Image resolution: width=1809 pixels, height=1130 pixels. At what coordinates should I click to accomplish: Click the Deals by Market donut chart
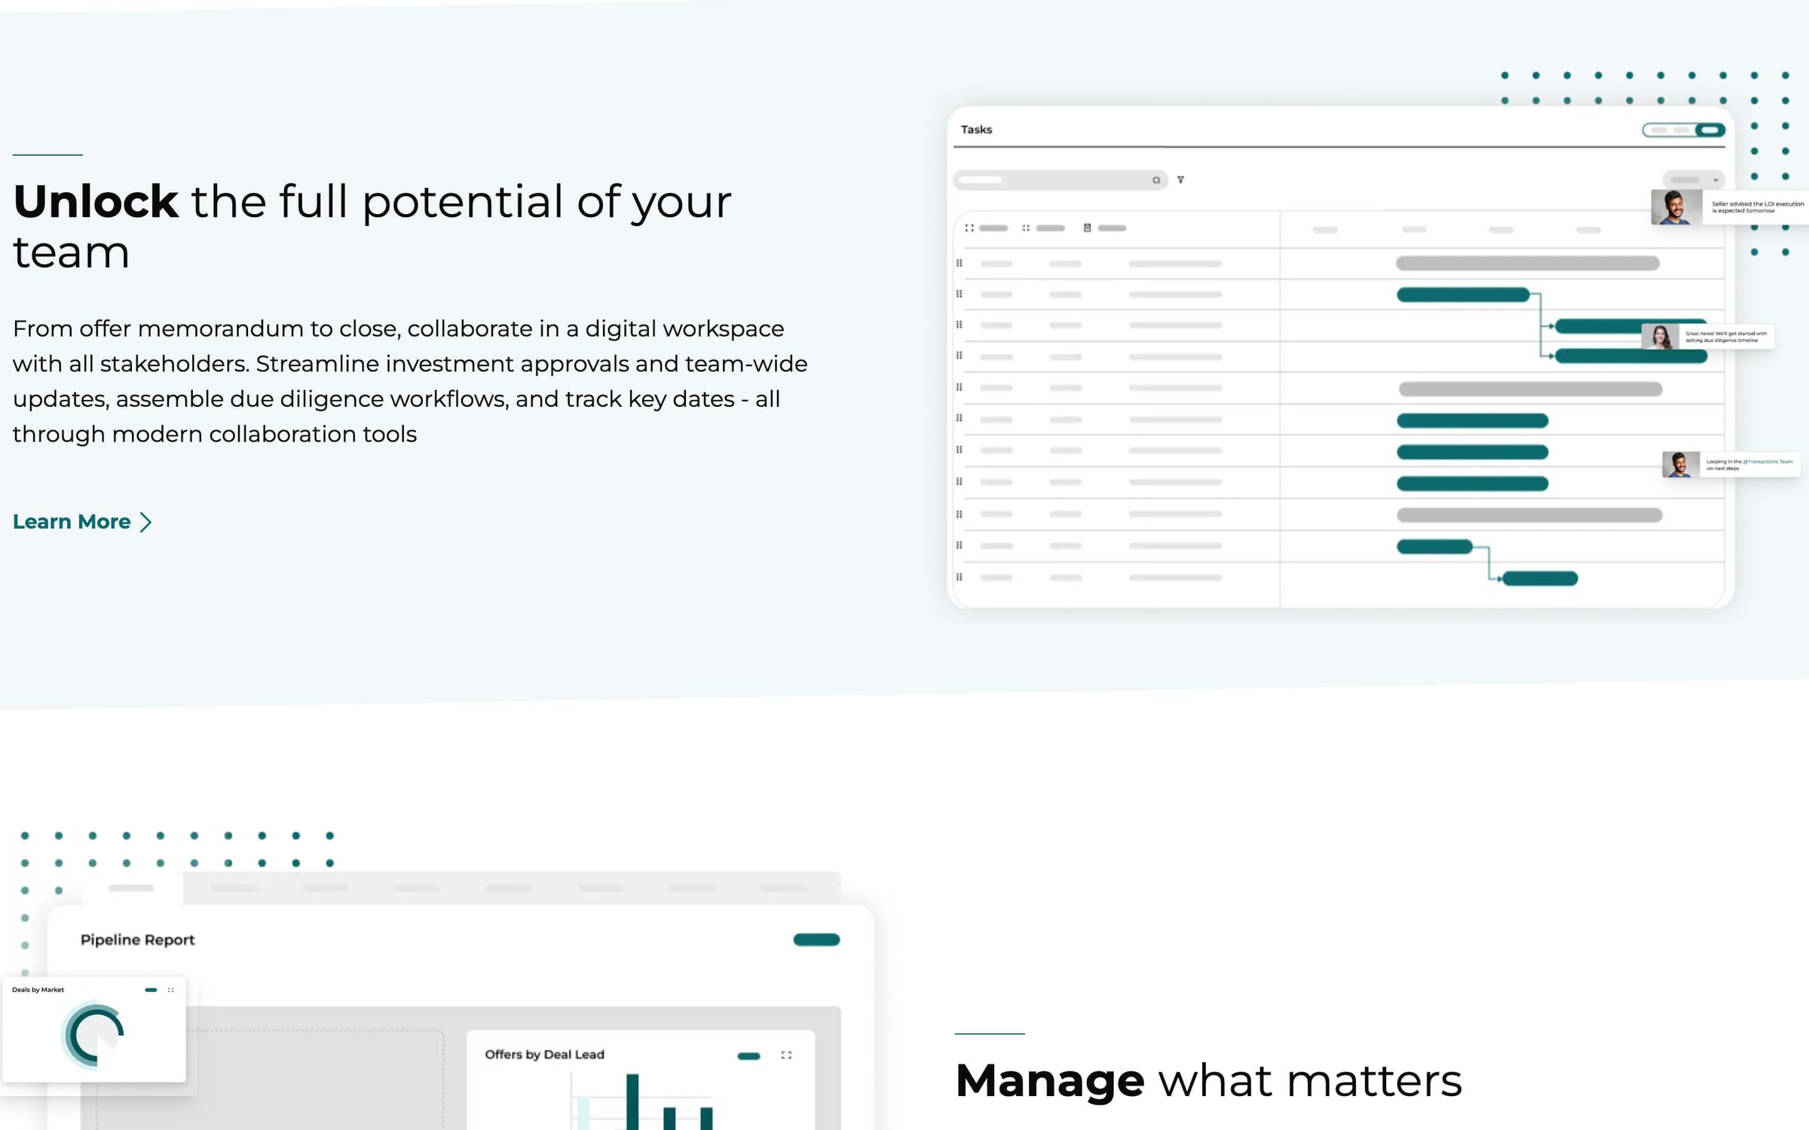pyautogui.click(x=93, y=1035)
